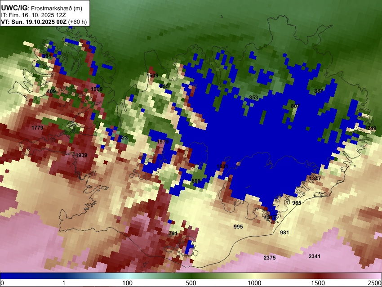Click the map value 381 in the Westfjords
Image resolution: width=382 pixels, height=287 pixels.
click(x=47, y=56)
